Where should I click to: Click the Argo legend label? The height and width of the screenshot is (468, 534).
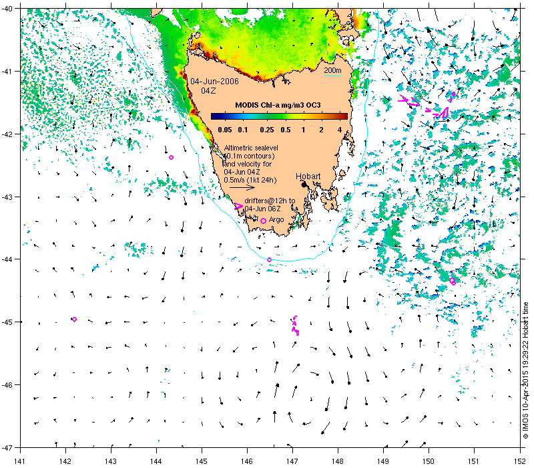(276, 220)
